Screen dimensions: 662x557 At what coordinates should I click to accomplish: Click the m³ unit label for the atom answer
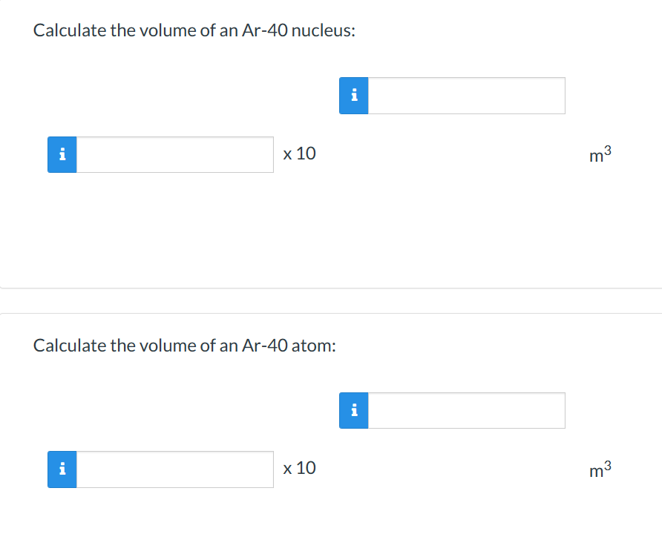(598, 469)
